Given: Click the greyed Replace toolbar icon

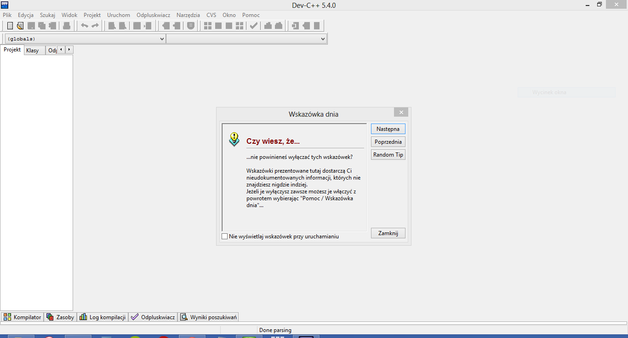Looking at the screenshot, I should (x=123, y=26).
